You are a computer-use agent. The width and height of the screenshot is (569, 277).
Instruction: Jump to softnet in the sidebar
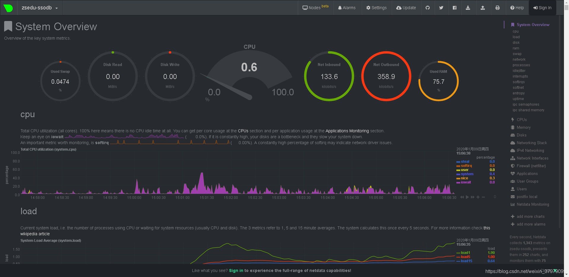[518, 88]
